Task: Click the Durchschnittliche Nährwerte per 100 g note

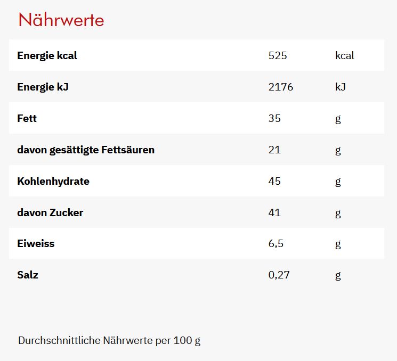Action: [x=109, y=340]
